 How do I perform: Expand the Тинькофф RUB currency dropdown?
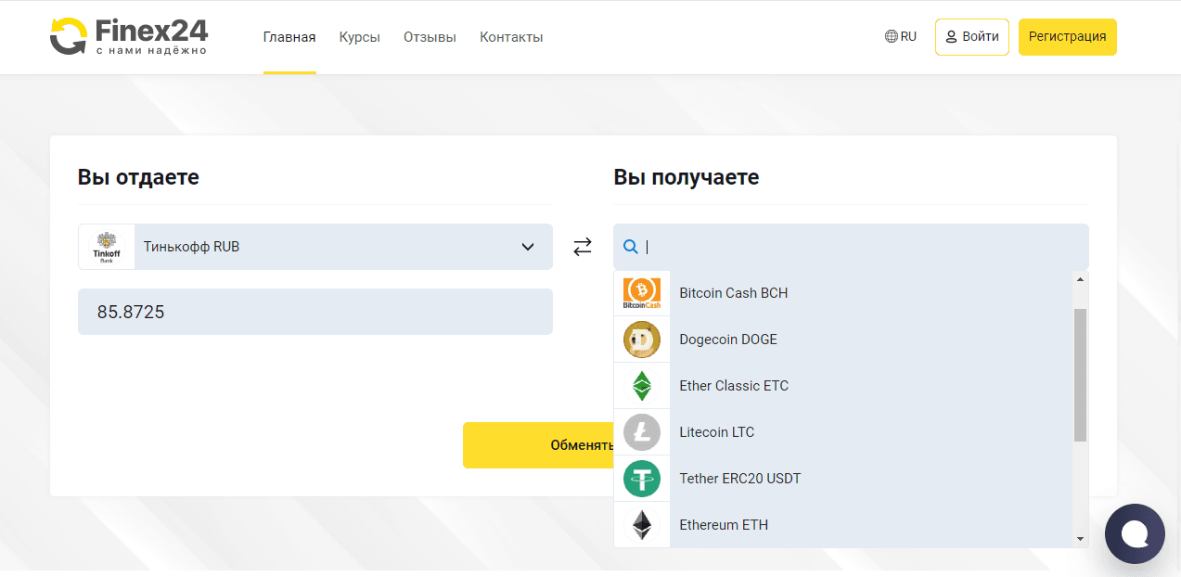pyautogui.click(x=527, y=247)
